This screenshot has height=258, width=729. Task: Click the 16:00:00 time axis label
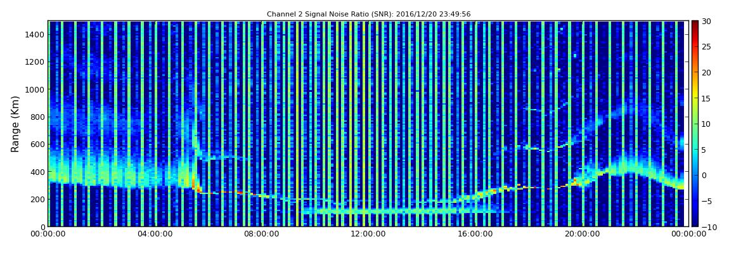tap(475, 235)
